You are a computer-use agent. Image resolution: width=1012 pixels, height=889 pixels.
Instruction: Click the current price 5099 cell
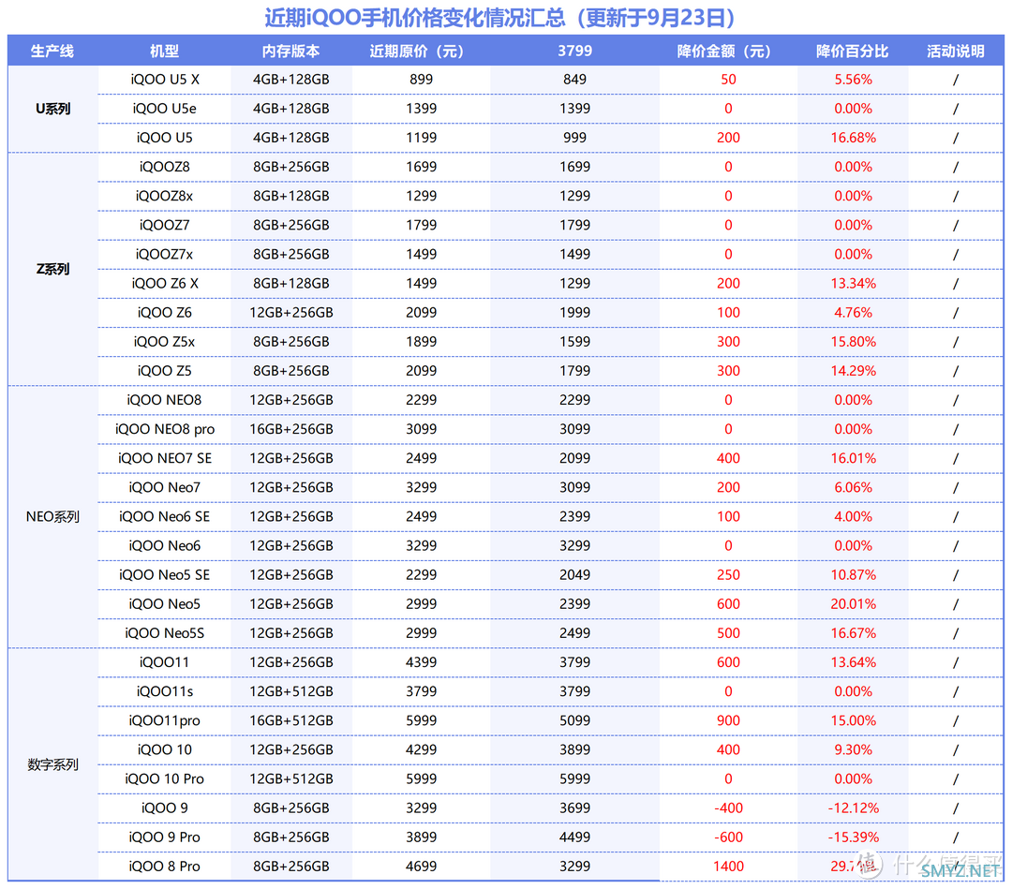(574, 720)
